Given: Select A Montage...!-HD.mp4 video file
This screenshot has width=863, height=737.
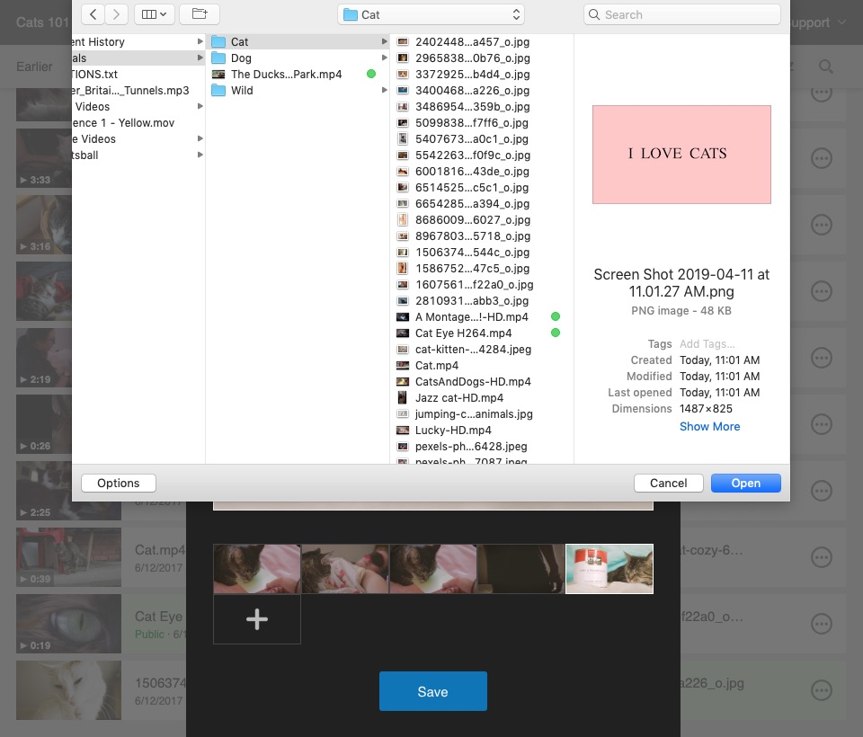Looking at the screenshot, I should pyautogui.click(x=482, y=317).
